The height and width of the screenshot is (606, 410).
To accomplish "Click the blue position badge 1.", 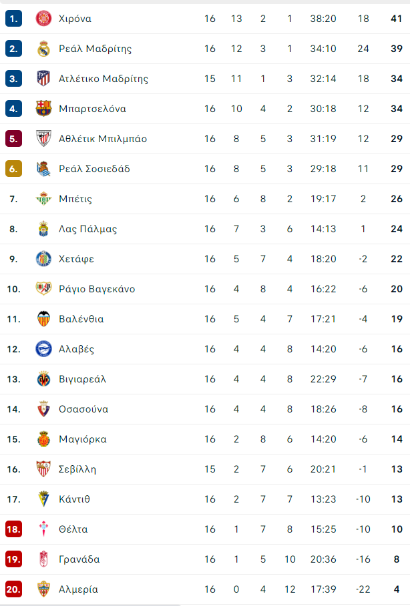I will point(13,19).
